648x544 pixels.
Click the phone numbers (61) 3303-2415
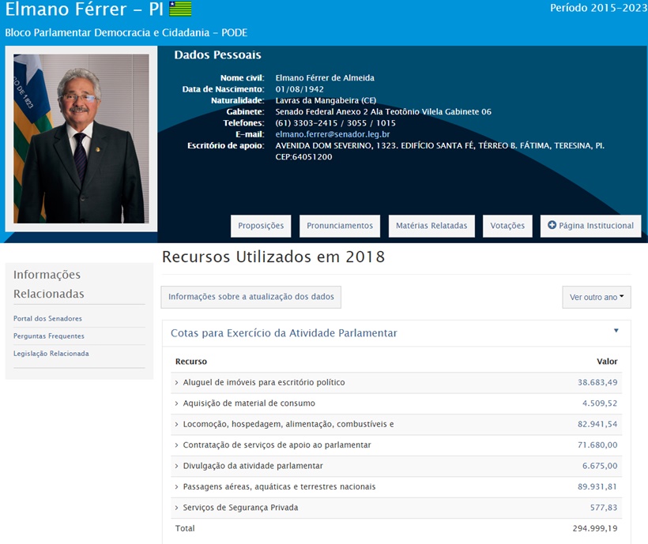[x=335, y=123]
